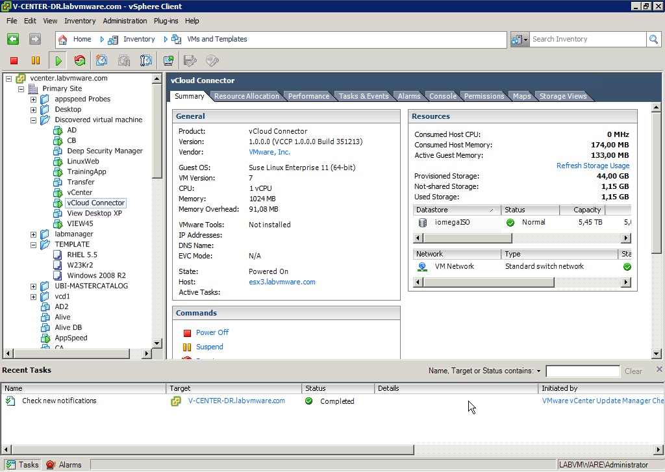Click the VM Network icon

[x=422, y=267]
